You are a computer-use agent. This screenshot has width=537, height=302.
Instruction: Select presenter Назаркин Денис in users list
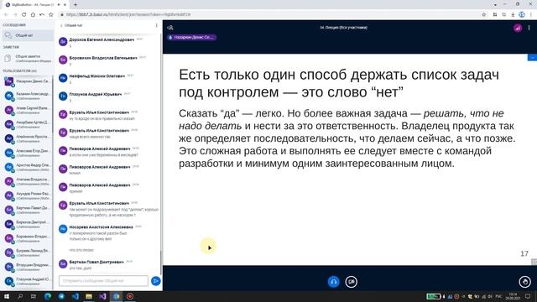[x=28, y=82]
